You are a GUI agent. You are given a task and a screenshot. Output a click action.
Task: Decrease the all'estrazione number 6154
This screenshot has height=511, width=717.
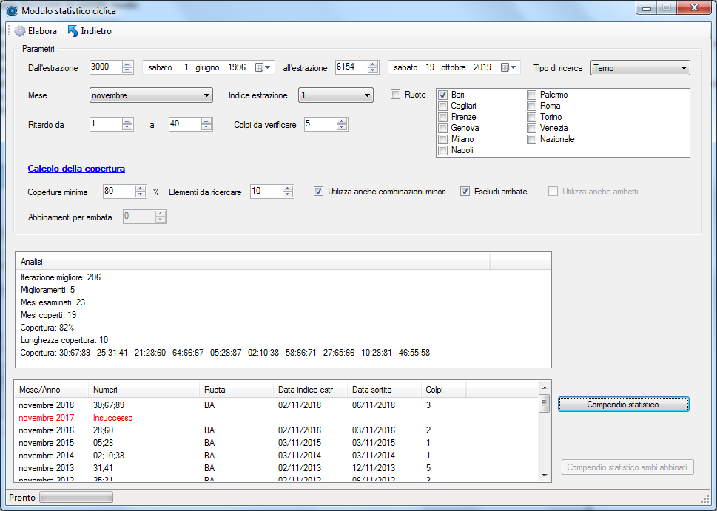[x=373, y=70]
